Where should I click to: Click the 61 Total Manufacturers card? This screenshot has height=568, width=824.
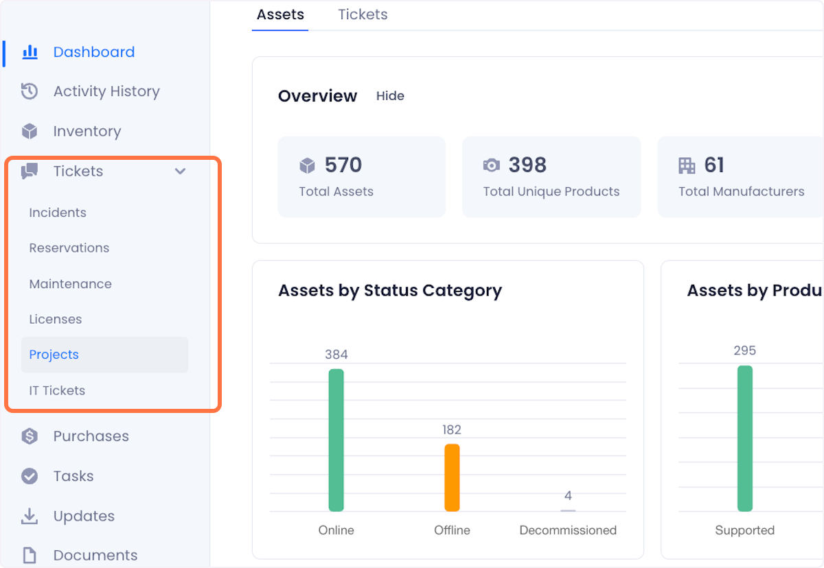(741, 177)
